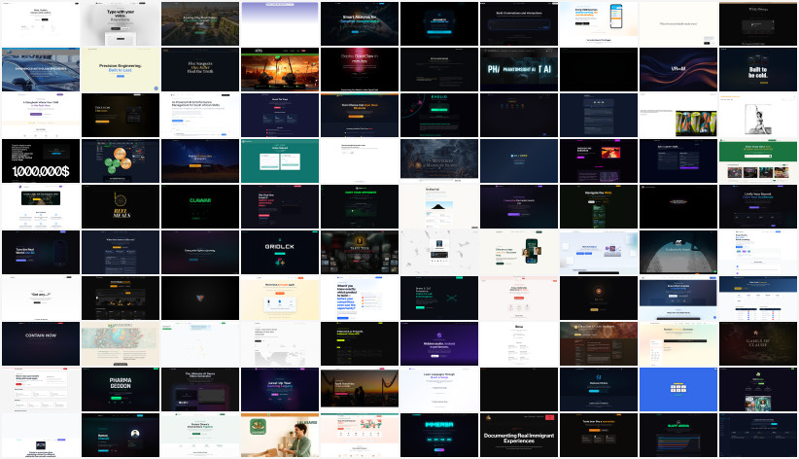Viewport: 799px width, 459px height.
Task: Click the 'VN-M' wavy lines thumbnail
Action: click(678, 69)
